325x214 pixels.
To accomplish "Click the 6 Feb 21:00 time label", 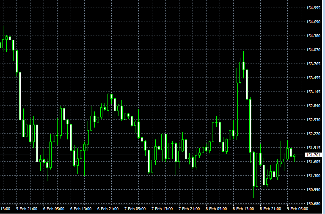I will [x=108, y=209].
